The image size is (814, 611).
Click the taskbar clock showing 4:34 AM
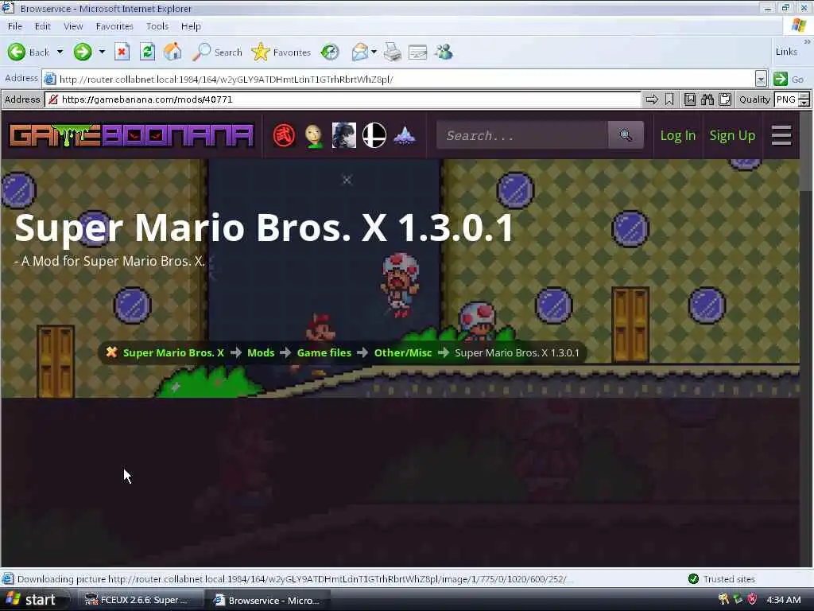783,600
